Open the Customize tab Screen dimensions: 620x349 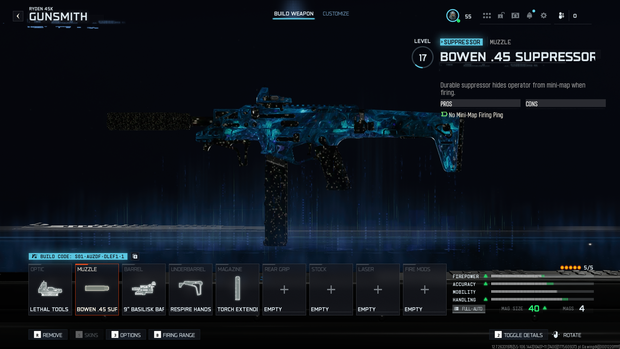tap(336, 14)
